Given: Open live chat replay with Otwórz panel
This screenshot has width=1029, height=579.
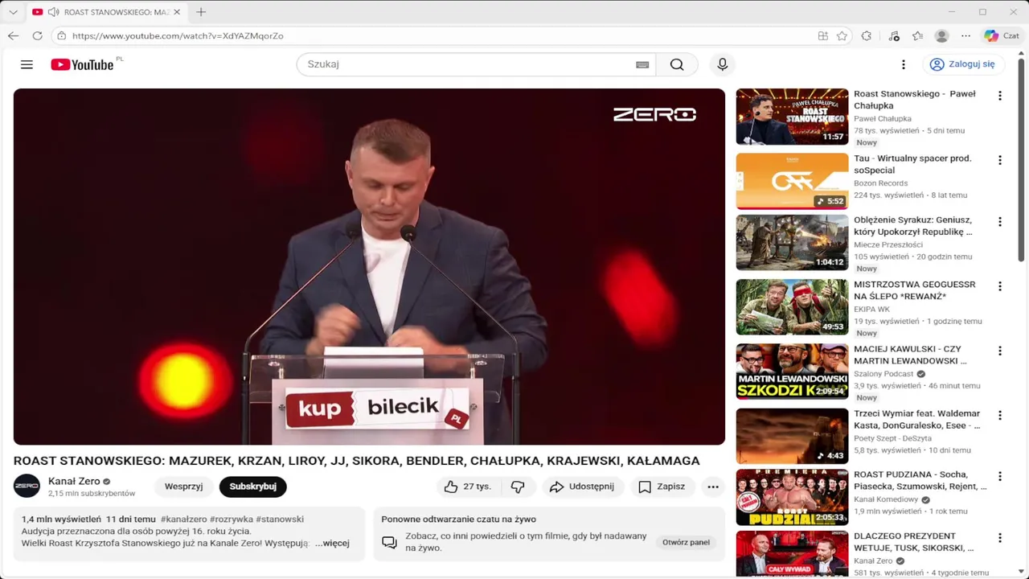Looking at the screenshot, I should tap(686, 542).
